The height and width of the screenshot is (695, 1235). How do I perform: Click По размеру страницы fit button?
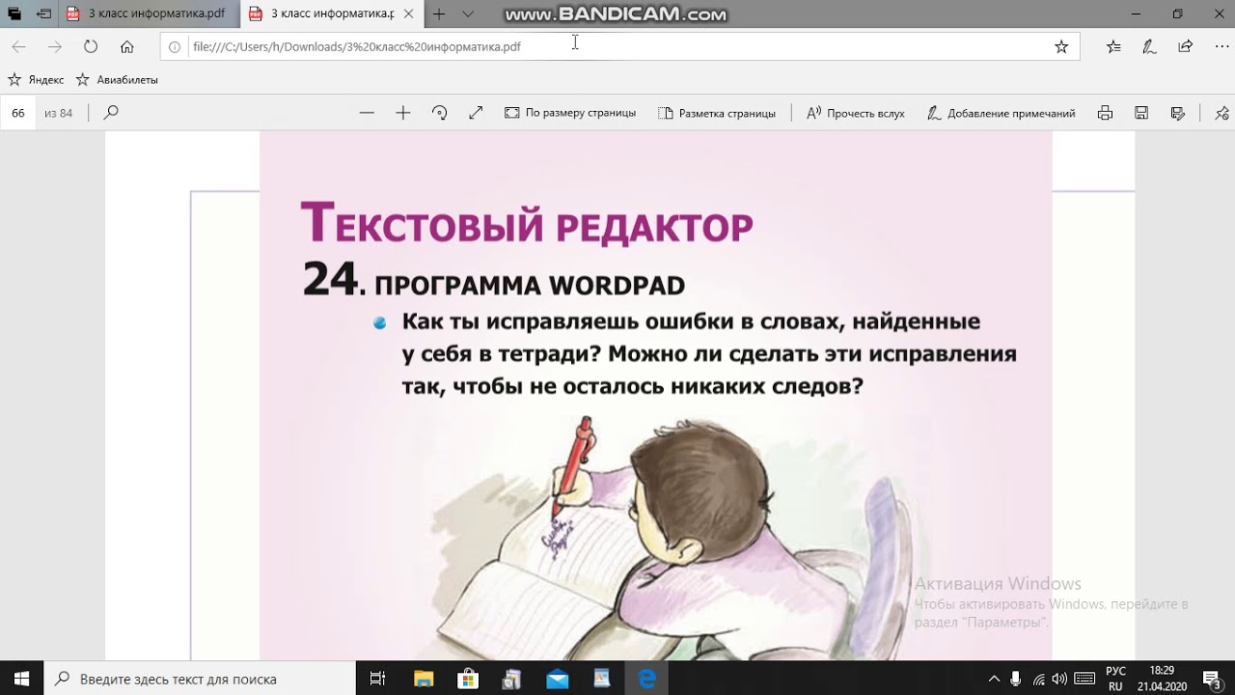pyautogui.click(x=570, y=113)
